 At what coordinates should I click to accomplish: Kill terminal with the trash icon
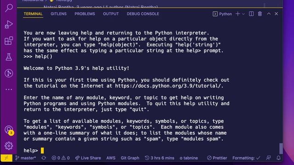260,14
